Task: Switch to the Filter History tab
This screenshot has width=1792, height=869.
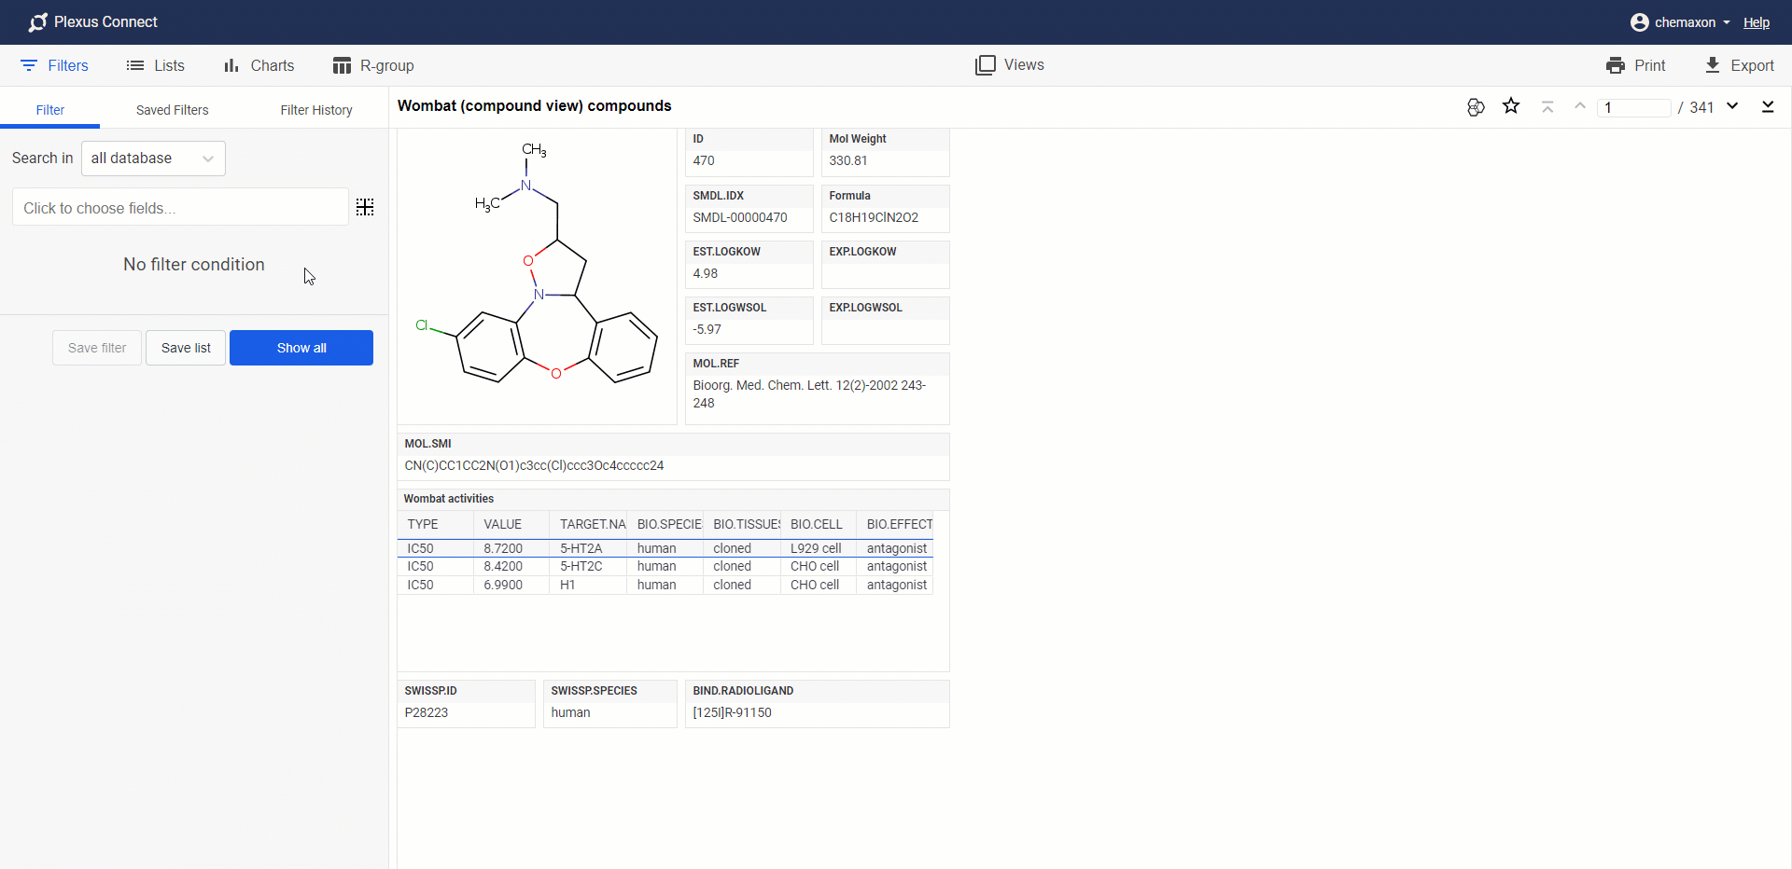Action: 315,109
